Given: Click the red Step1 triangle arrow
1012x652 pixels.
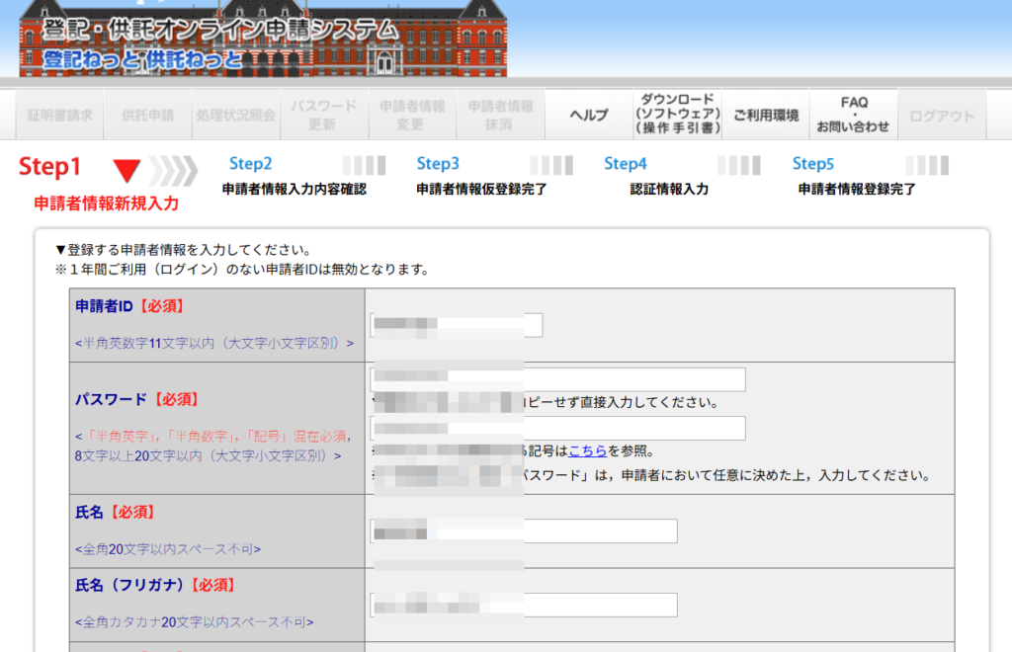Looking at the screenshot, I should (126, 170).
